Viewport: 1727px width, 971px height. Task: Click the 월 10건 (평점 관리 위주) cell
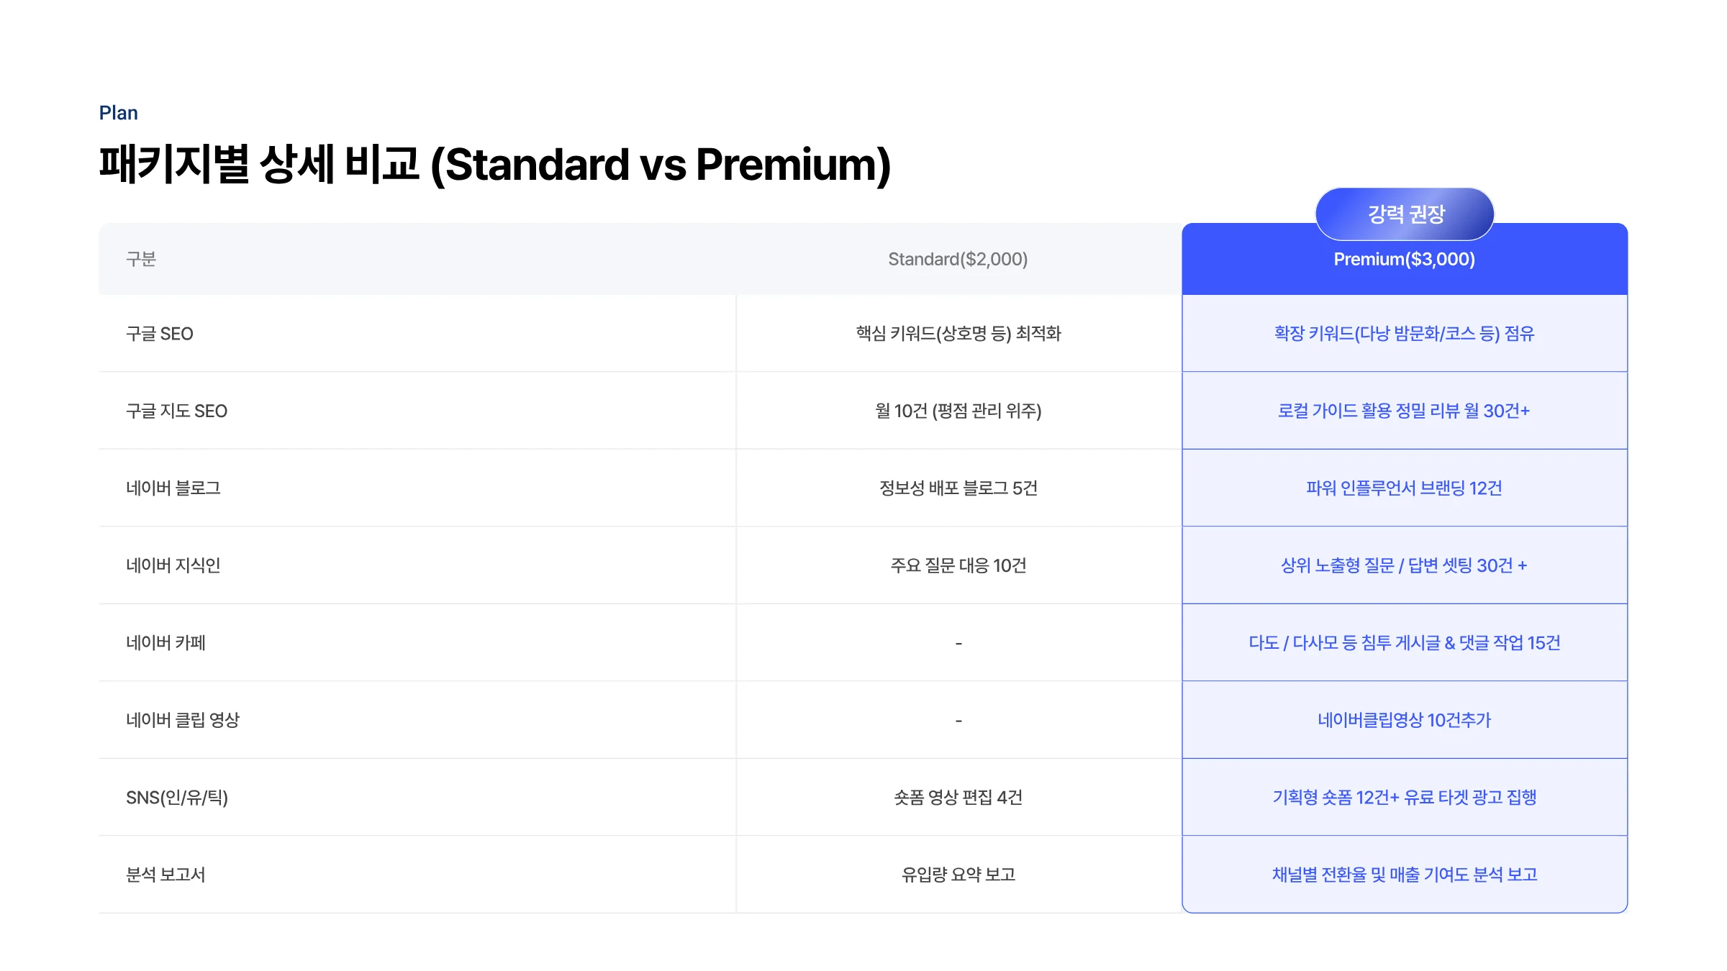click(958, 411)
